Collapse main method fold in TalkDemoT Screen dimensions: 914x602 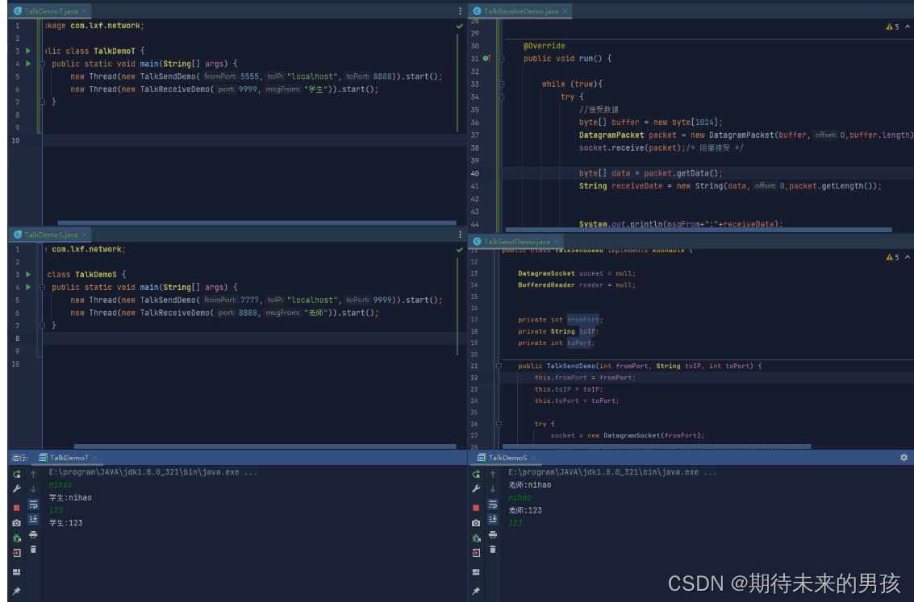(43, 64)
